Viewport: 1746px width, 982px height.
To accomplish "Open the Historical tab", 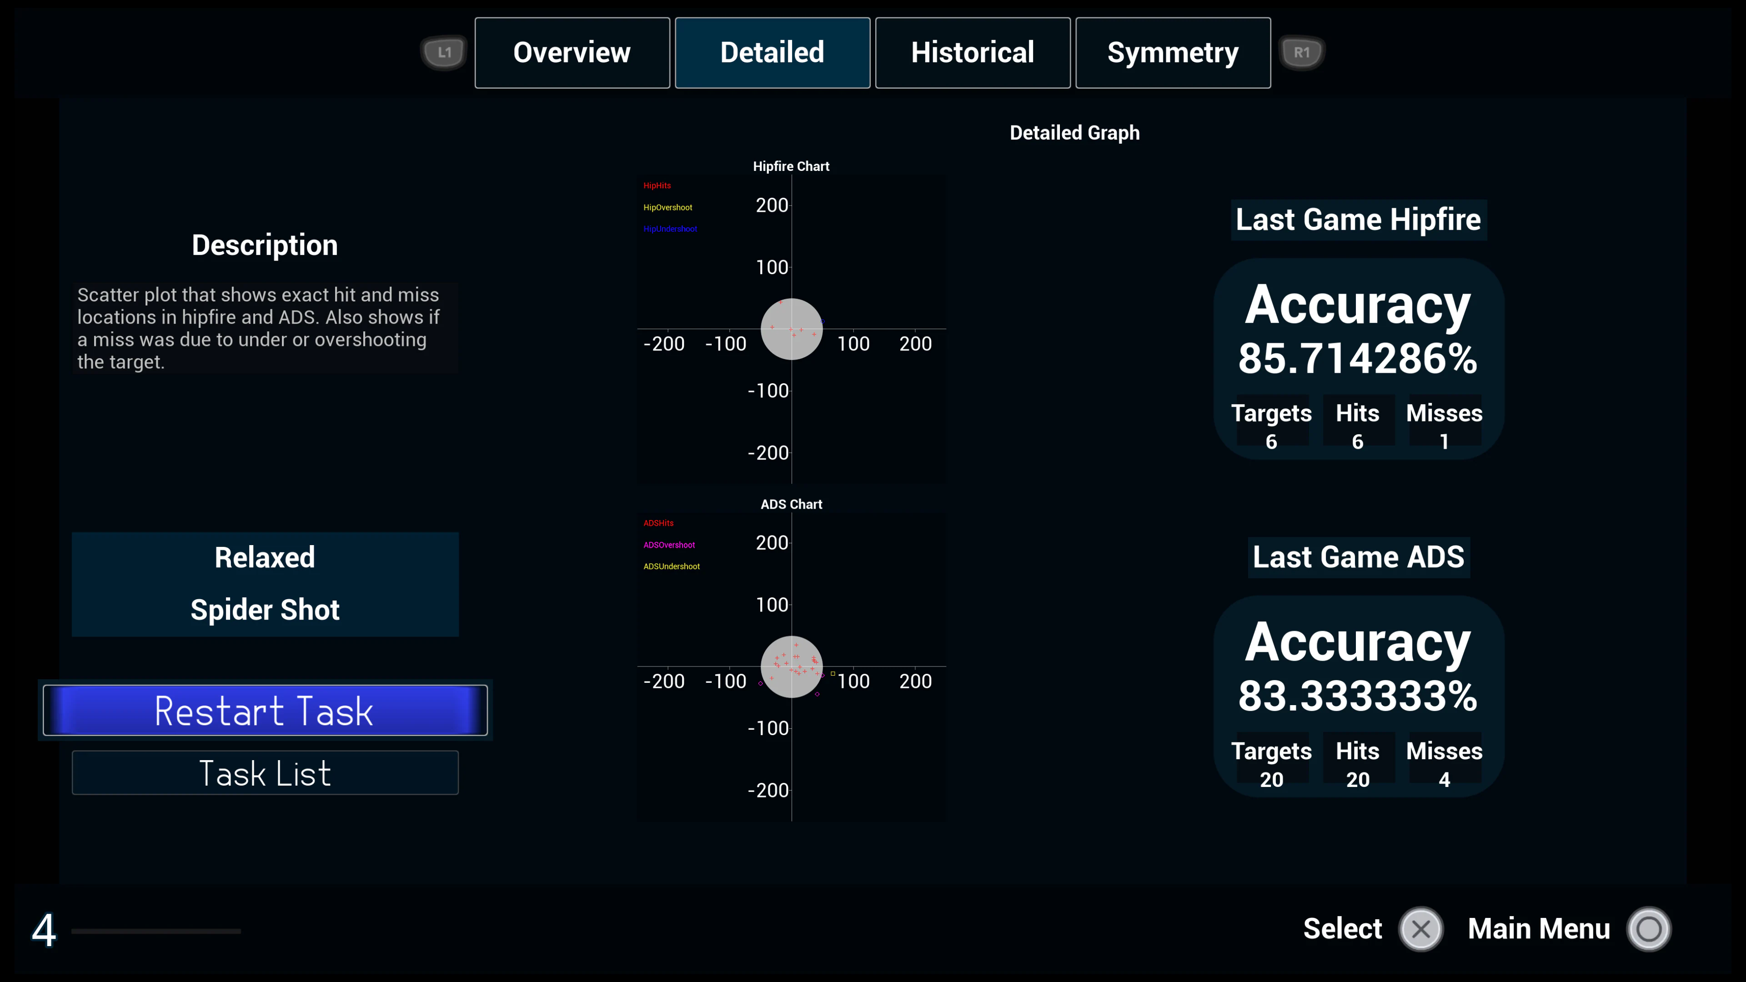I will pyautogui.click(x=973, y=52).
